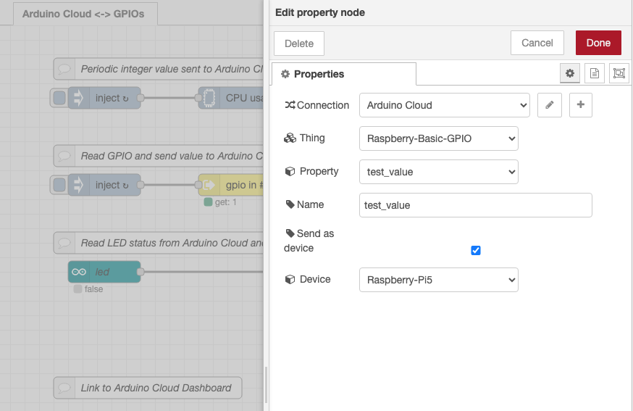Open the Property dropdown test_value
The width and height of the screenshot is (633, 411).
pos(438,172)
